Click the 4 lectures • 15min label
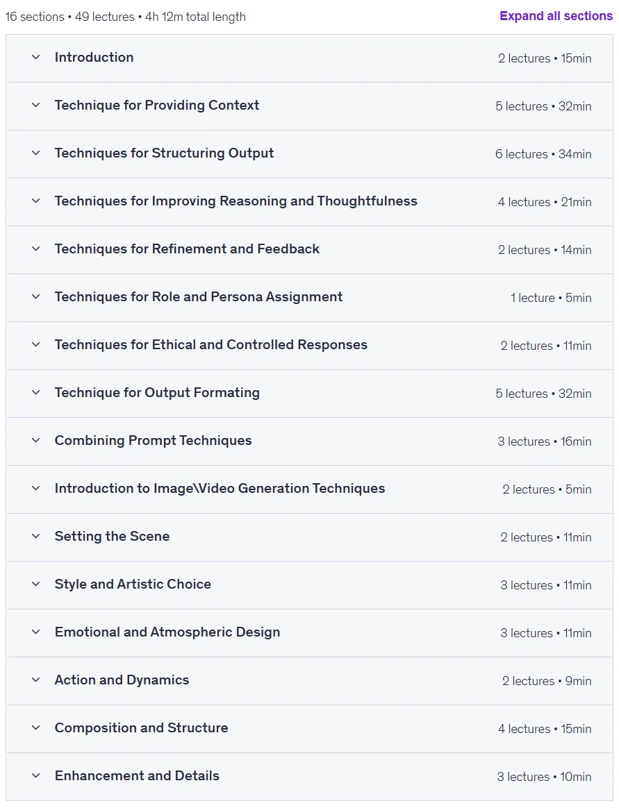The height and width of the screenshot is (808, 619). click(545, 729)
